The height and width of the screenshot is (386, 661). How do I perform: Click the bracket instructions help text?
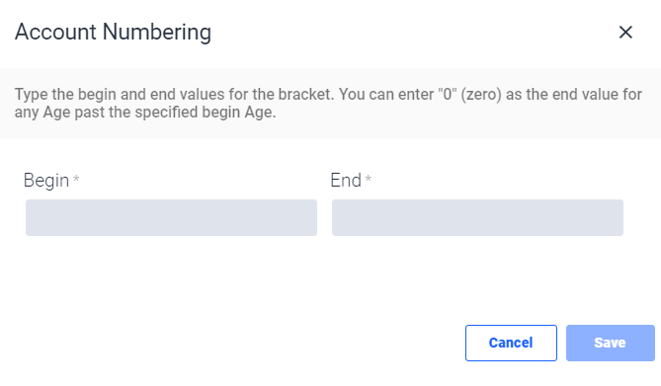click(x=328, y=104)
